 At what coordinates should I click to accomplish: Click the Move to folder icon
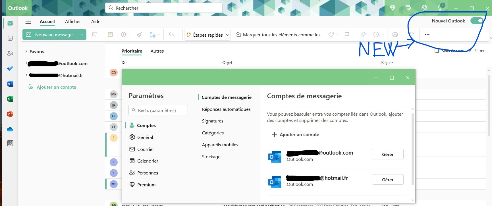point(153,35)
